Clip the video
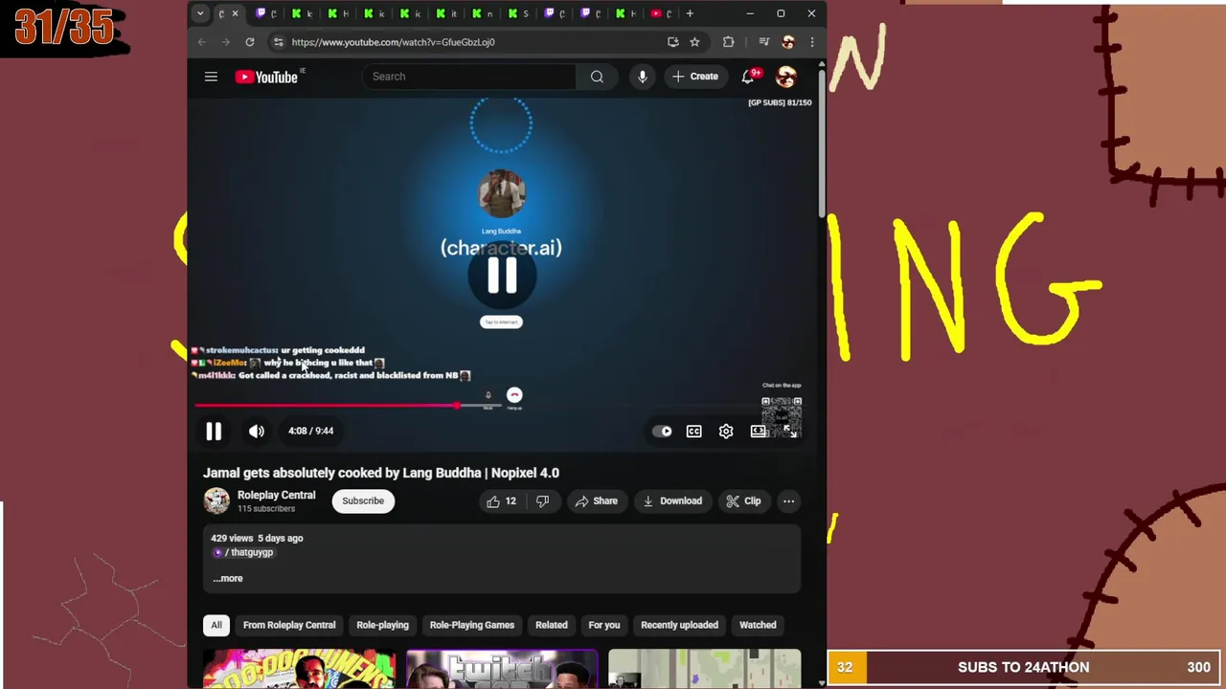 pyautogui.click(x=743, y=501)
